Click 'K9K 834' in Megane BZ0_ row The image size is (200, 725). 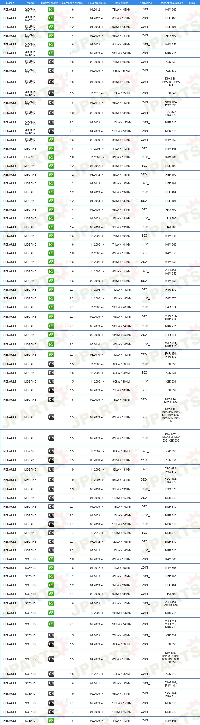coord(171,373)
